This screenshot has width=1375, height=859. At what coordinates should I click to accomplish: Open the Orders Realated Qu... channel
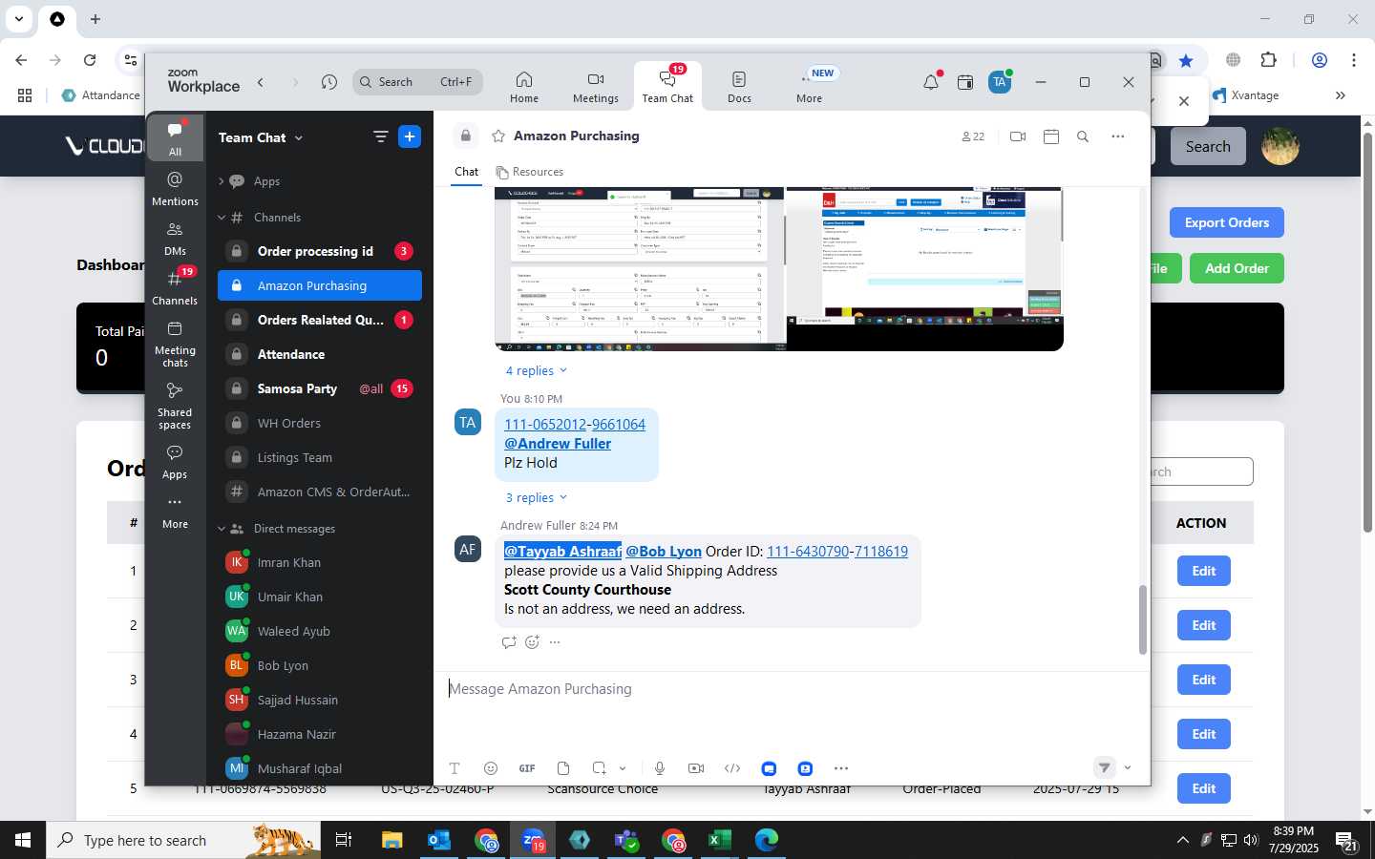[x=320, y=320]
